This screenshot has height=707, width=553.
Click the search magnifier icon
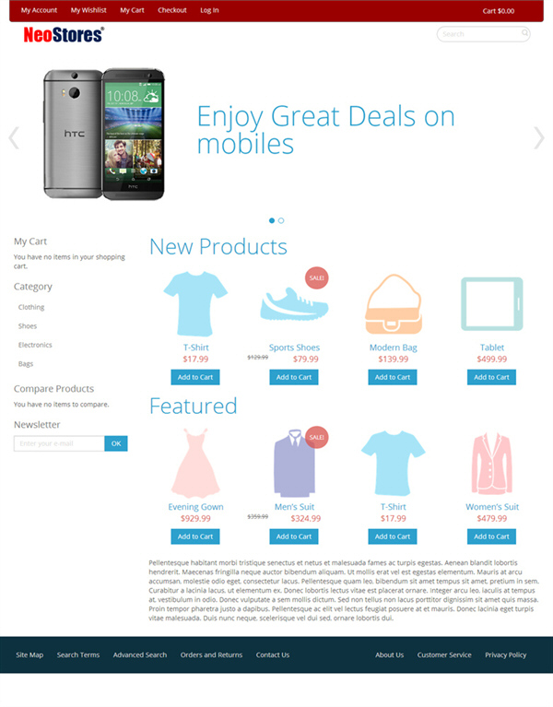click(524, 33)
